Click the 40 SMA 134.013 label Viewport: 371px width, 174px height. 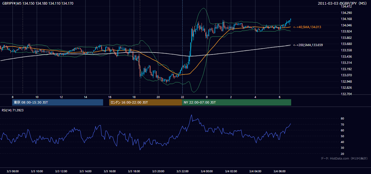tap(307, 27)
